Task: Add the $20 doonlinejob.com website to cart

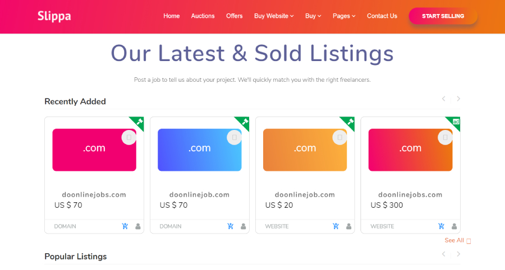Action: point(336,226)
